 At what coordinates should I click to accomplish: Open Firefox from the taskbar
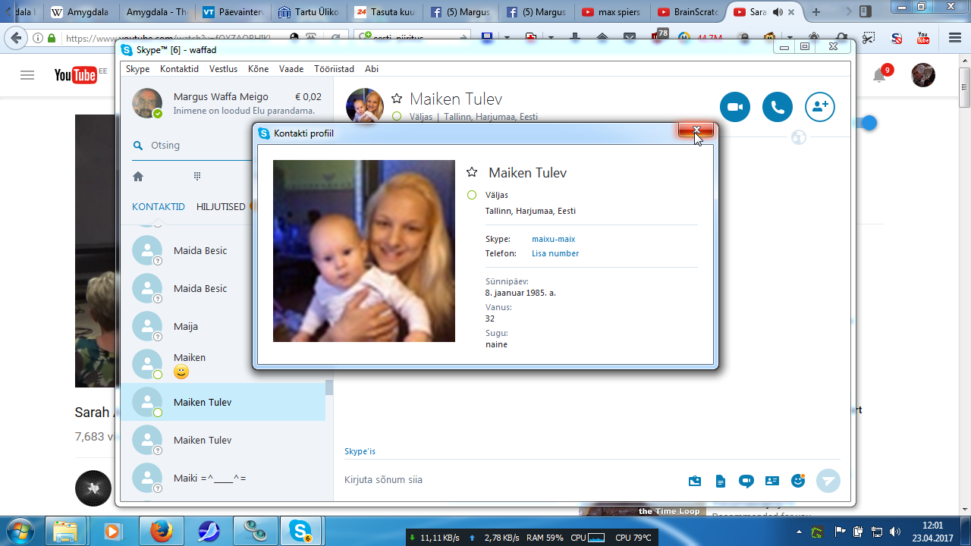tap(161, 531)
